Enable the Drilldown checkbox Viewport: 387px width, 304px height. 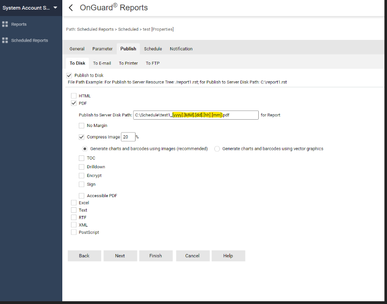[x=82, y=167]
